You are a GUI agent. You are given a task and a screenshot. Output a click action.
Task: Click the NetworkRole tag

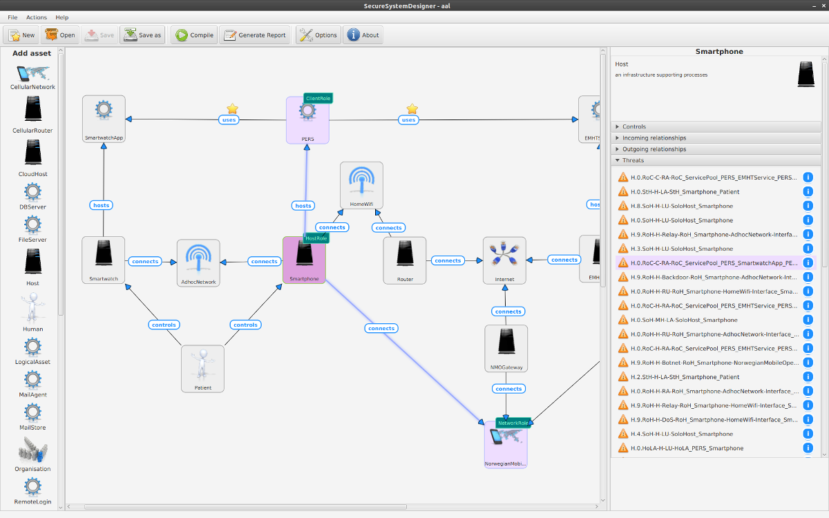coord(513,423)
